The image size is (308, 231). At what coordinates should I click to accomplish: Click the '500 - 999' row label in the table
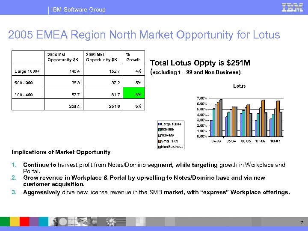(24, 83)
